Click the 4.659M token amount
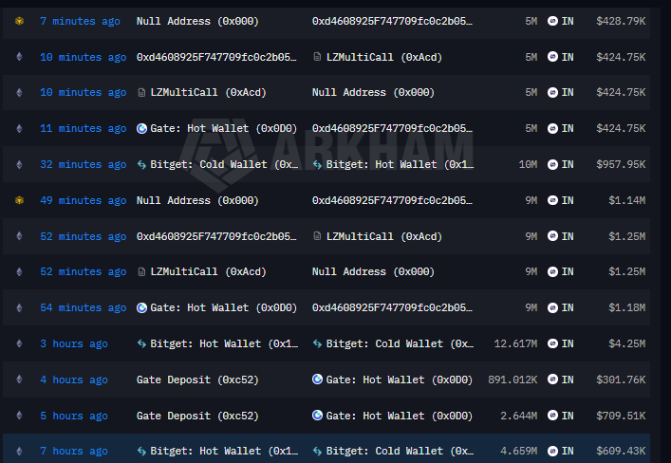The width and height of the screenshot is (671, 463). (x=518, y=451)
